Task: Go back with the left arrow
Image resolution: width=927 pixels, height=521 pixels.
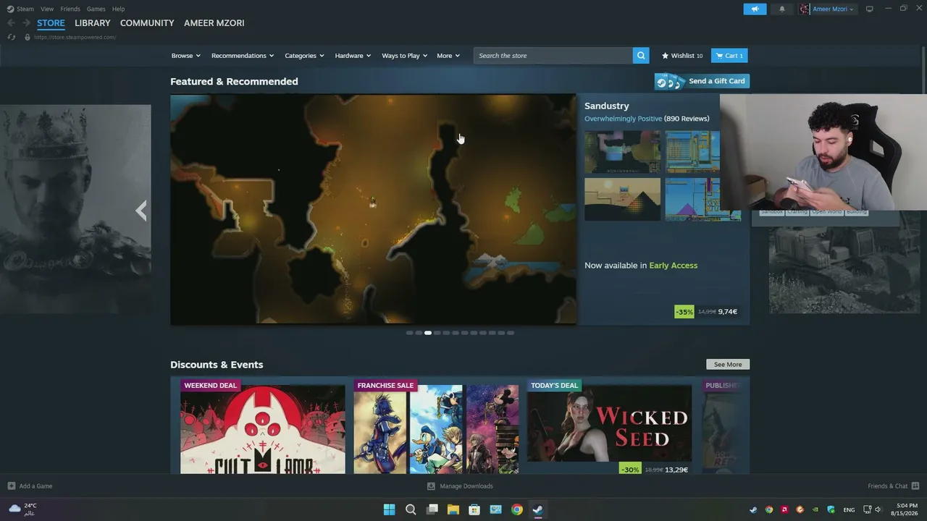Action: pos(11,23)
